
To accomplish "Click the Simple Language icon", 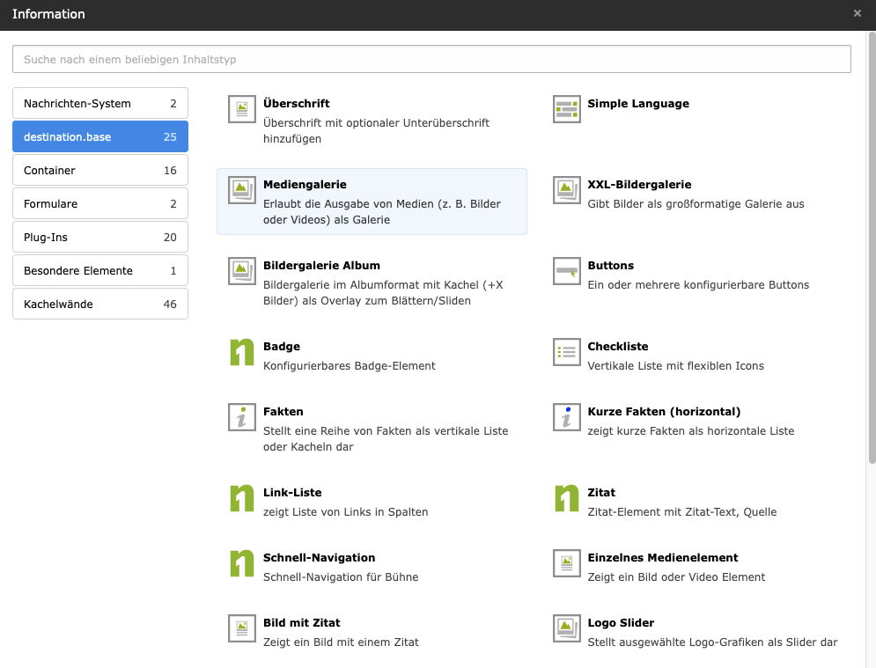I will point(566,109).
